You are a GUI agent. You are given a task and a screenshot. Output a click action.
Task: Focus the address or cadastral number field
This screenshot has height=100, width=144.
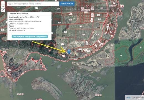pos(33,4)
